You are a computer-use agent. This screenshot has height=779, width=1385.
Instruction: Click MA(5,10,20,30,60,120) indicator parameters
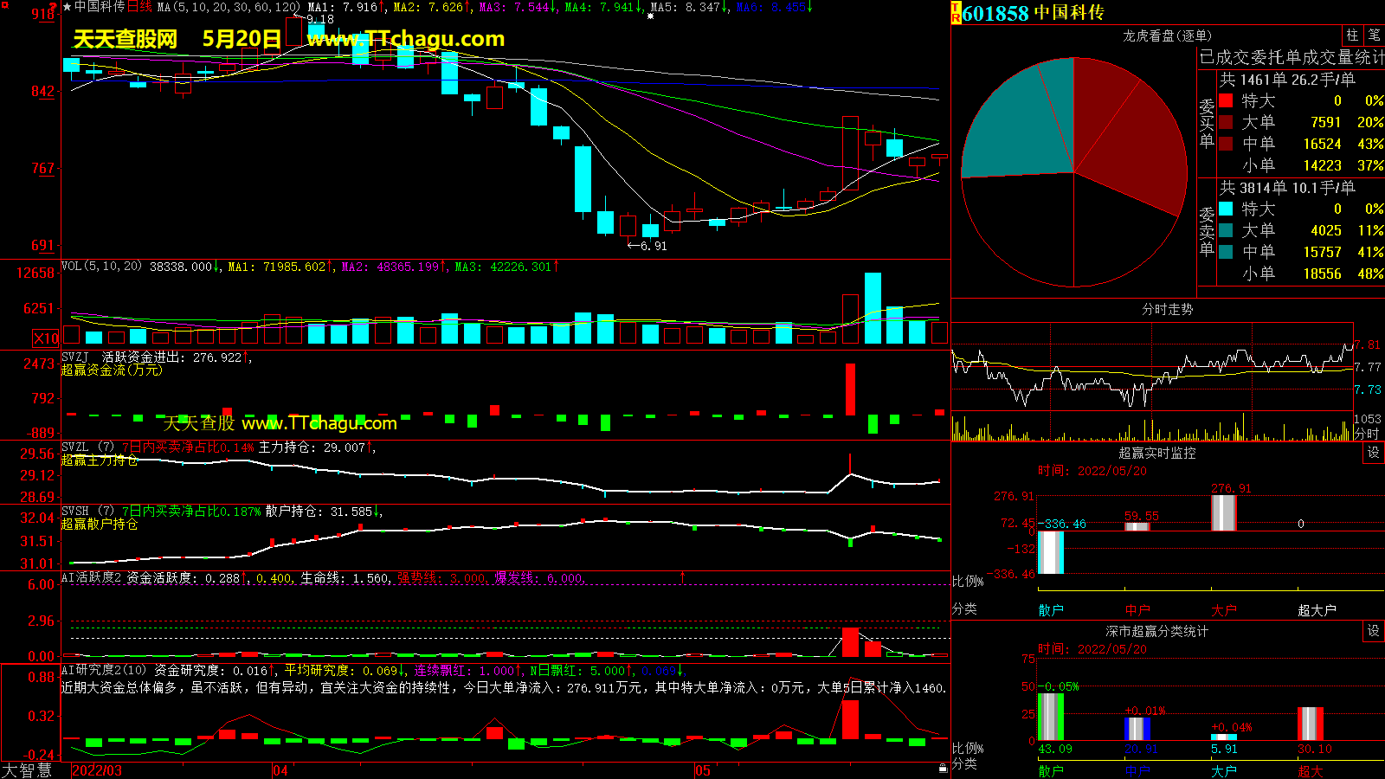(229, 7)
